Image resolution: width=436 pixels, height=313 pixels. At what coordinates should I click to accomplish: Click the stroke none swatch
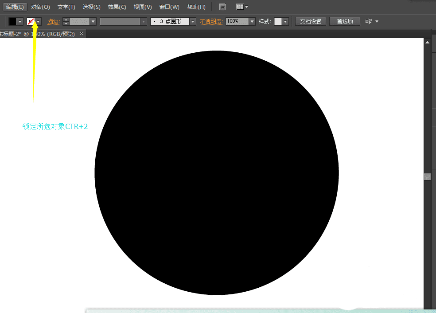(x=31, y=21)
